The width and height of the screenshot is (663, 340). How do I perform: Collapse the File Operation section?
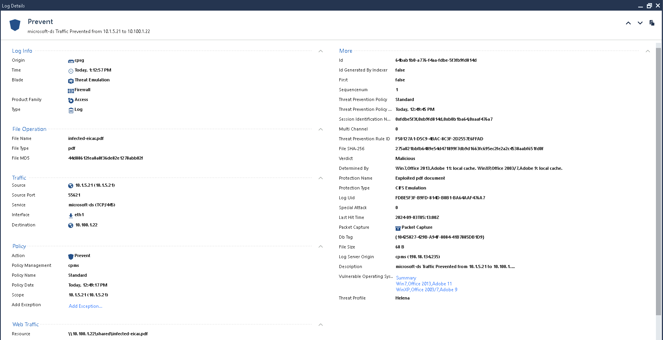[x=320, y=129]
